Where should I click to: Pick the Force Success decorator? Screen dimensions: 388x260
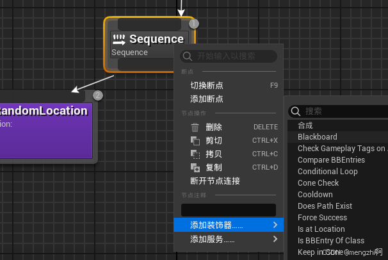click(338, 218)
